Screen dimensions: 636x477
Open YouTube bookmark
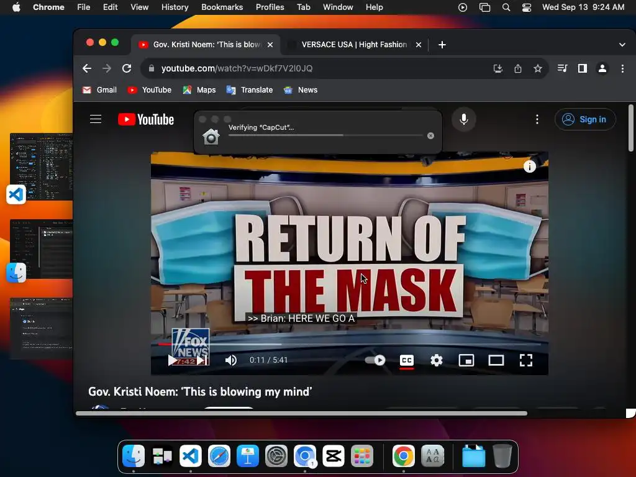click(149, 90)
